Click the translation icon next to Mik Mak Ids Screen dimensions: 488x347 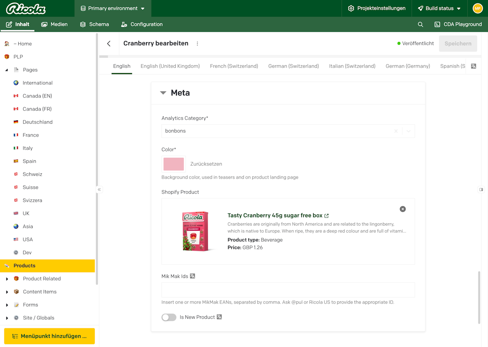pos(193,276)
